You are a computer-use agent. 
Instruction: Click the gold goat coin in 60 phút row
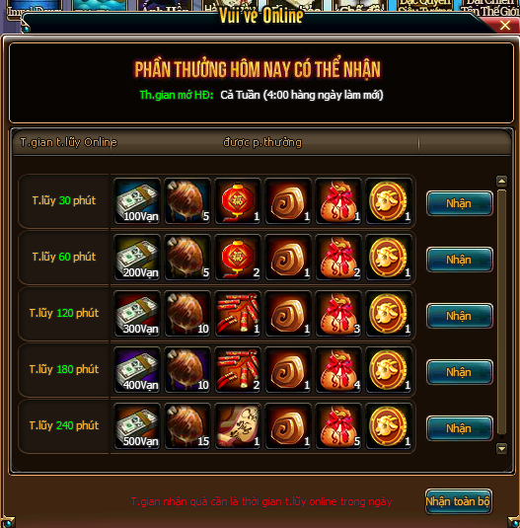389,258
